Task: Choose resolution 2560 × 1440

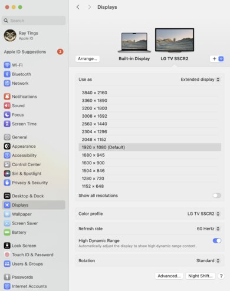Action: pos(150,124)
